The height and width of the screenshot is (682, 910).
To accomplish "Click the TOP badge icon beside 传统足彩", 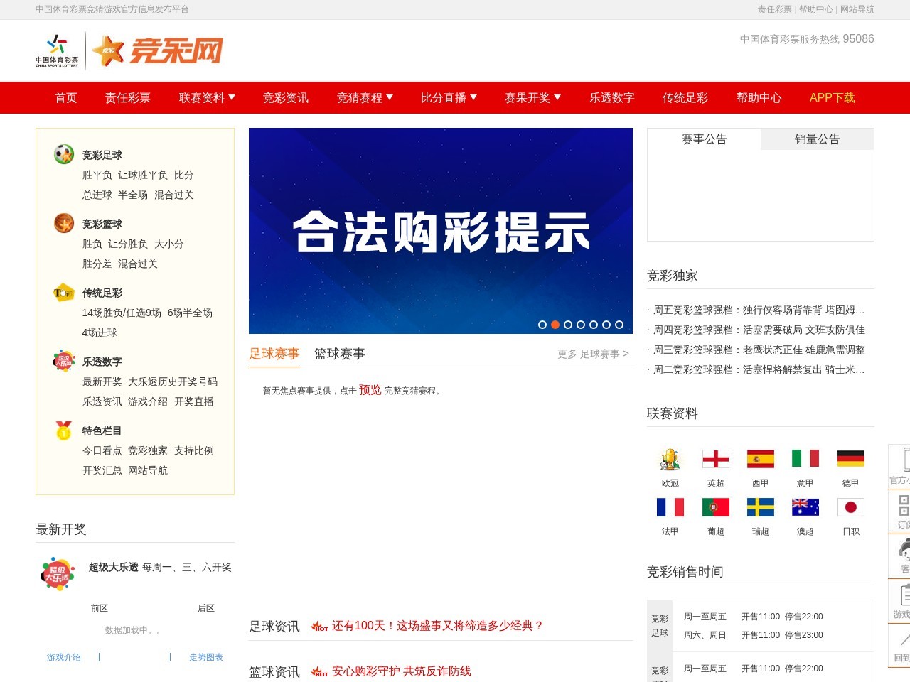I will 63,292.
